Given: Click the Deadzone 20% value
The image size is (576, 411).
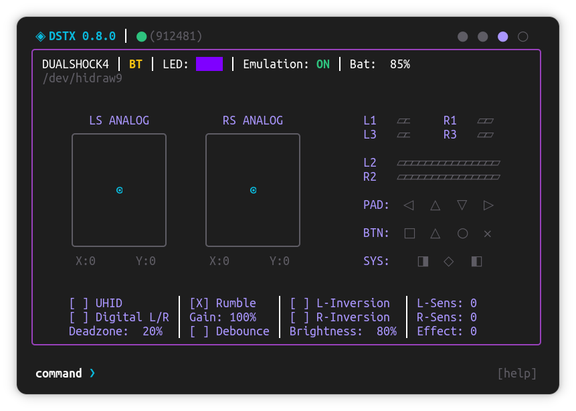Looking at the screenshot, I should [153, 331].
